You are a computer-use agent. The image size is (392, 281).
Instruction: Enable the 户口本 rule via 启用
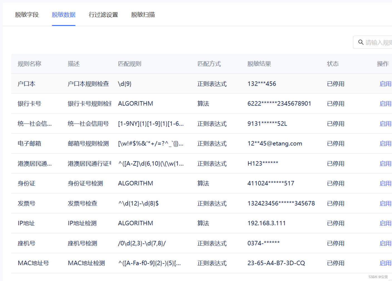(x=385, y=84)
